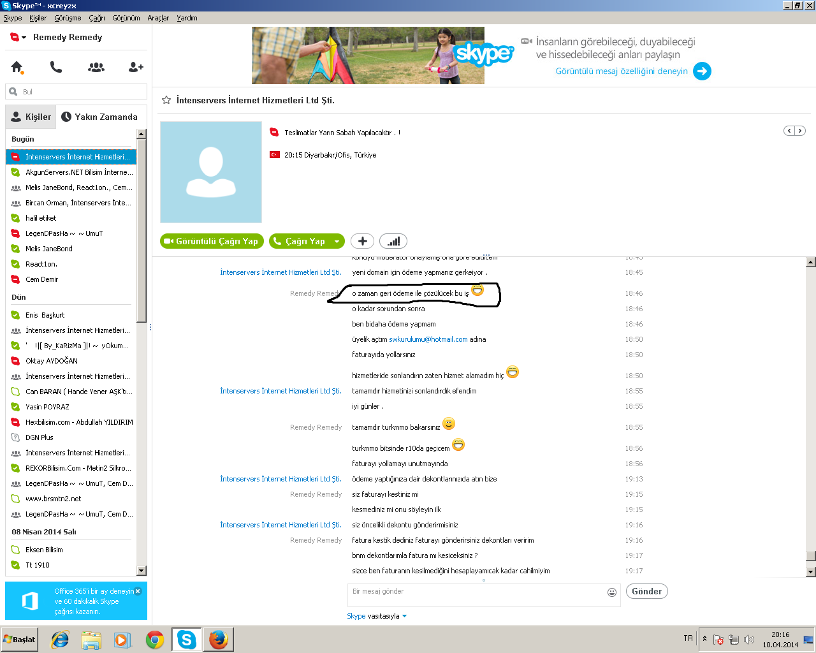Image resolution: width=816 pixels, height=653 pixels.
Task: Open React1on. contact chat
Action: coord(71,264)
